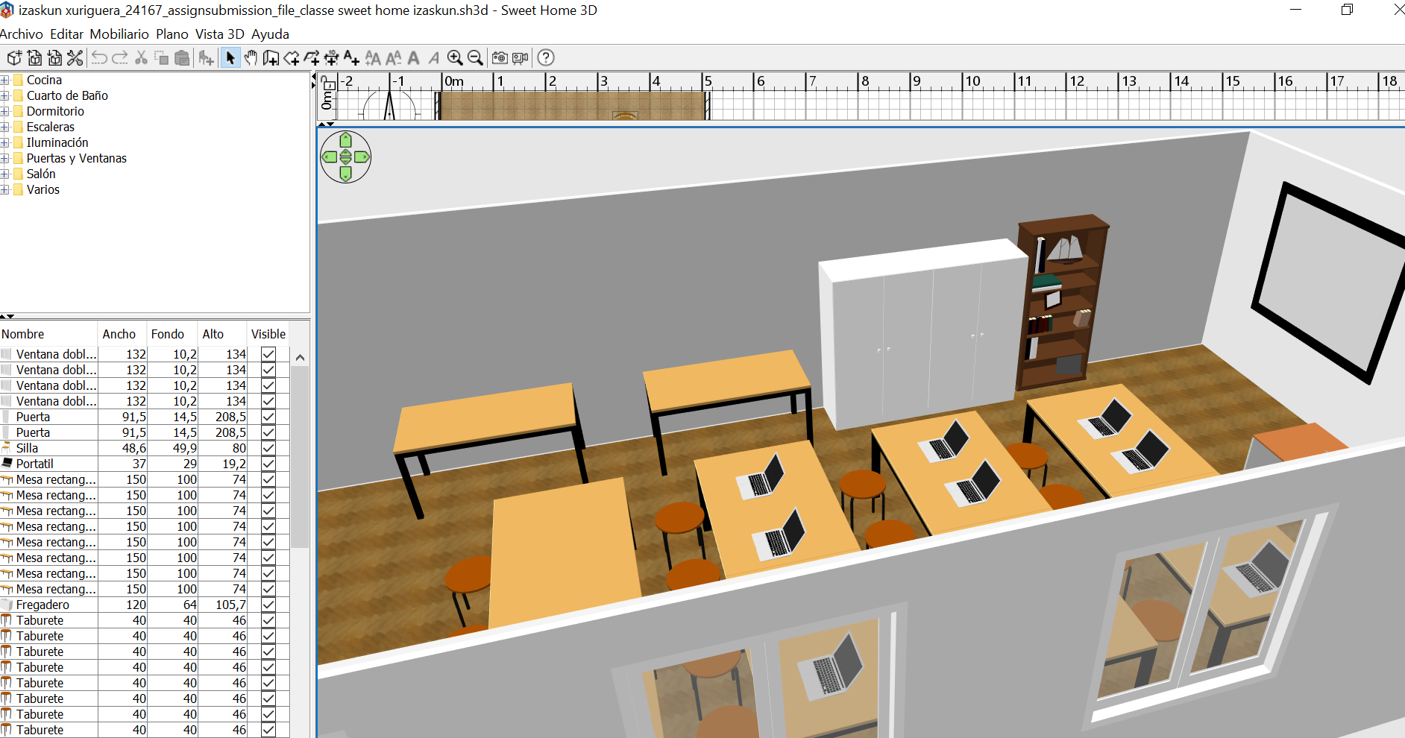
Task: Expand the Cocina catalog folder
Action: 5,81
